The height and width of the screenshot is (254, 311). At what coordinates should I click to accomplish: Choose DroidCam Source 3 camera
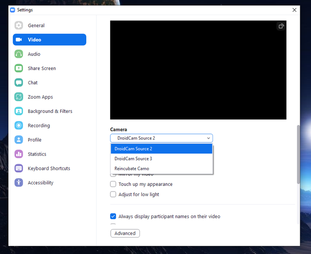click(x=162, y=159)
